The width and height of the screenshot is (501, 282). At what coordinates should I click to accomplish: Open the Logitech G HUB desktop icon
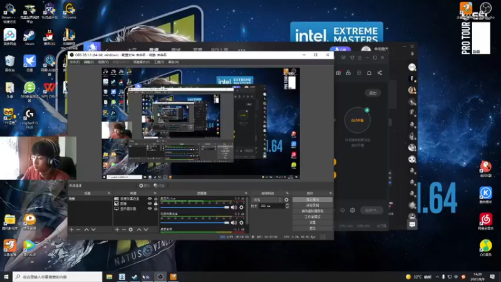pyautogui.click(x=29, y=118)
